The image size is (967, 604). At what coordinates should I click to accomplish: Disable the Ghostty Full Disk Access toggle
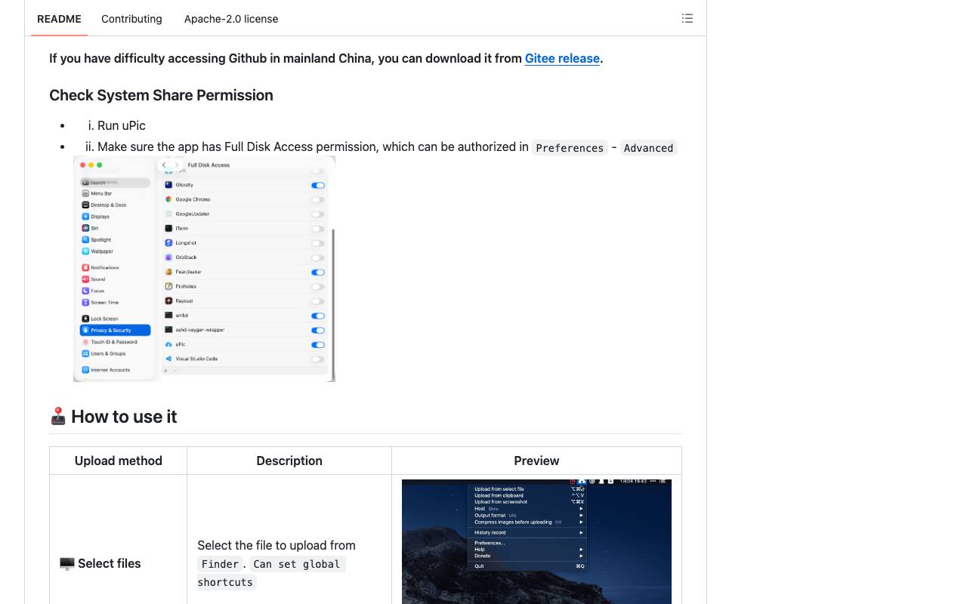point(318,185)
